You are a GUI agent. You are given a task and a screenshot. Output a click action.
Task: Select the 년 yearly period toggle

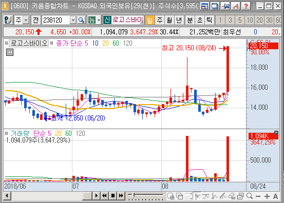point(179,20)
